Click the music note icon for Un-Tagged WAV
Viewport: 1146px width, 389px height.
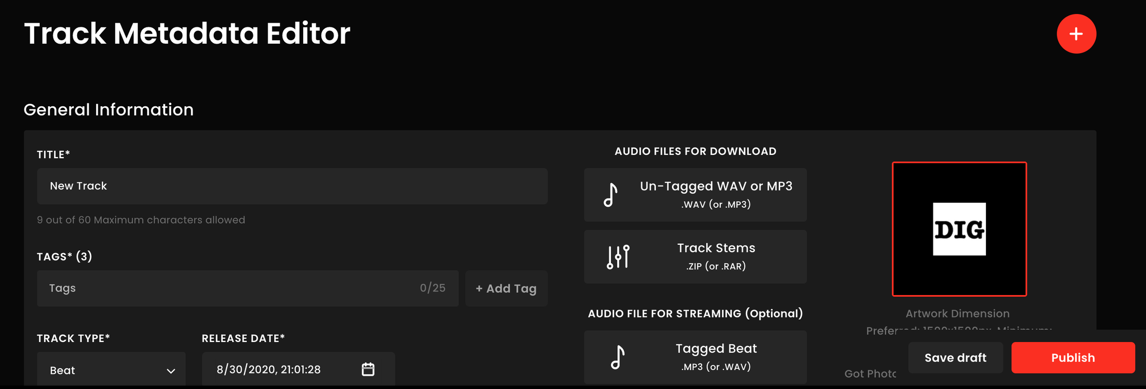click(x=610, y=195)
